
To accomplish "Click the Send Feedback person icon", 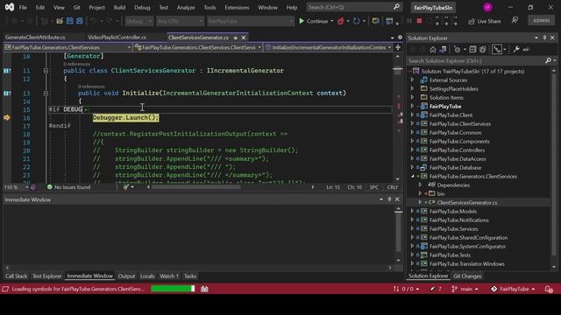I will point(515,20).
